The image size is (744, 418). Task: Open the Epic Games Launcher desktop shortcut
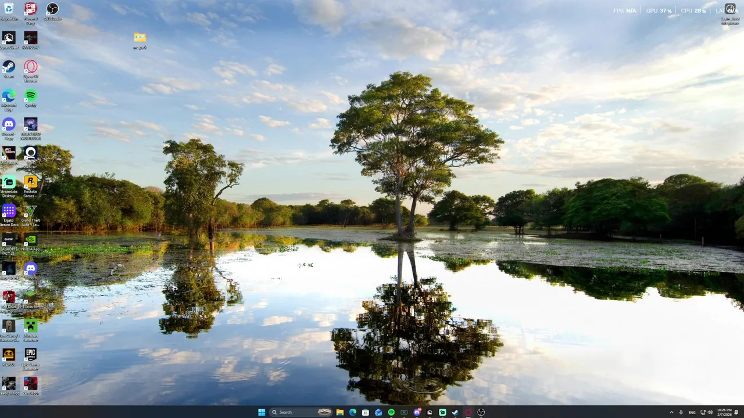click(31, 359)
